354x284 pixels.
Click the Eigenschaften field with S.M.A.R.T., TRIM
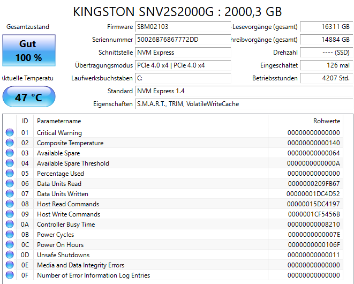(244, 104)
